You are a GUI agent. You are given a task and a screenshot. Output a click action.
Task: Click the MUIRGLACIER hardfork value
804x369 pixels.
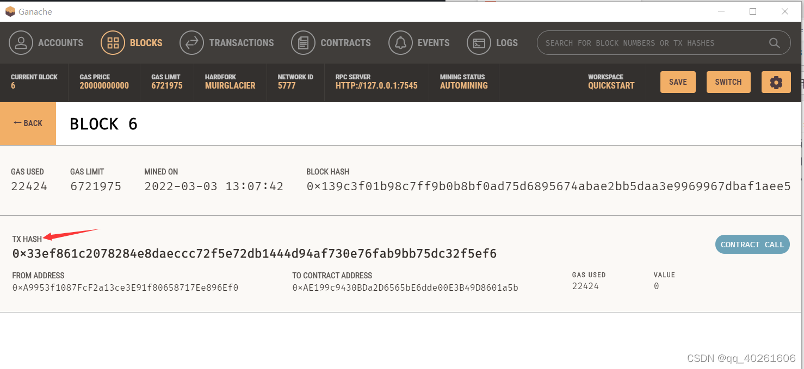click(x=230, y=85)
